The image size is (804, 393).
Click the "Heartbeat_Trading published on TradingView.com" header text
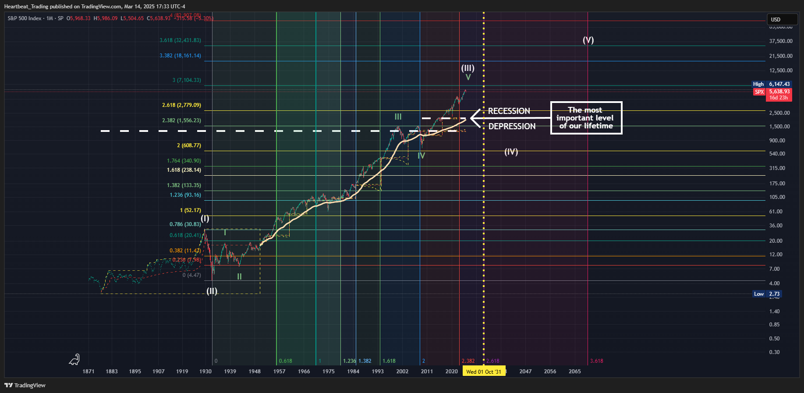click(63, 6)
